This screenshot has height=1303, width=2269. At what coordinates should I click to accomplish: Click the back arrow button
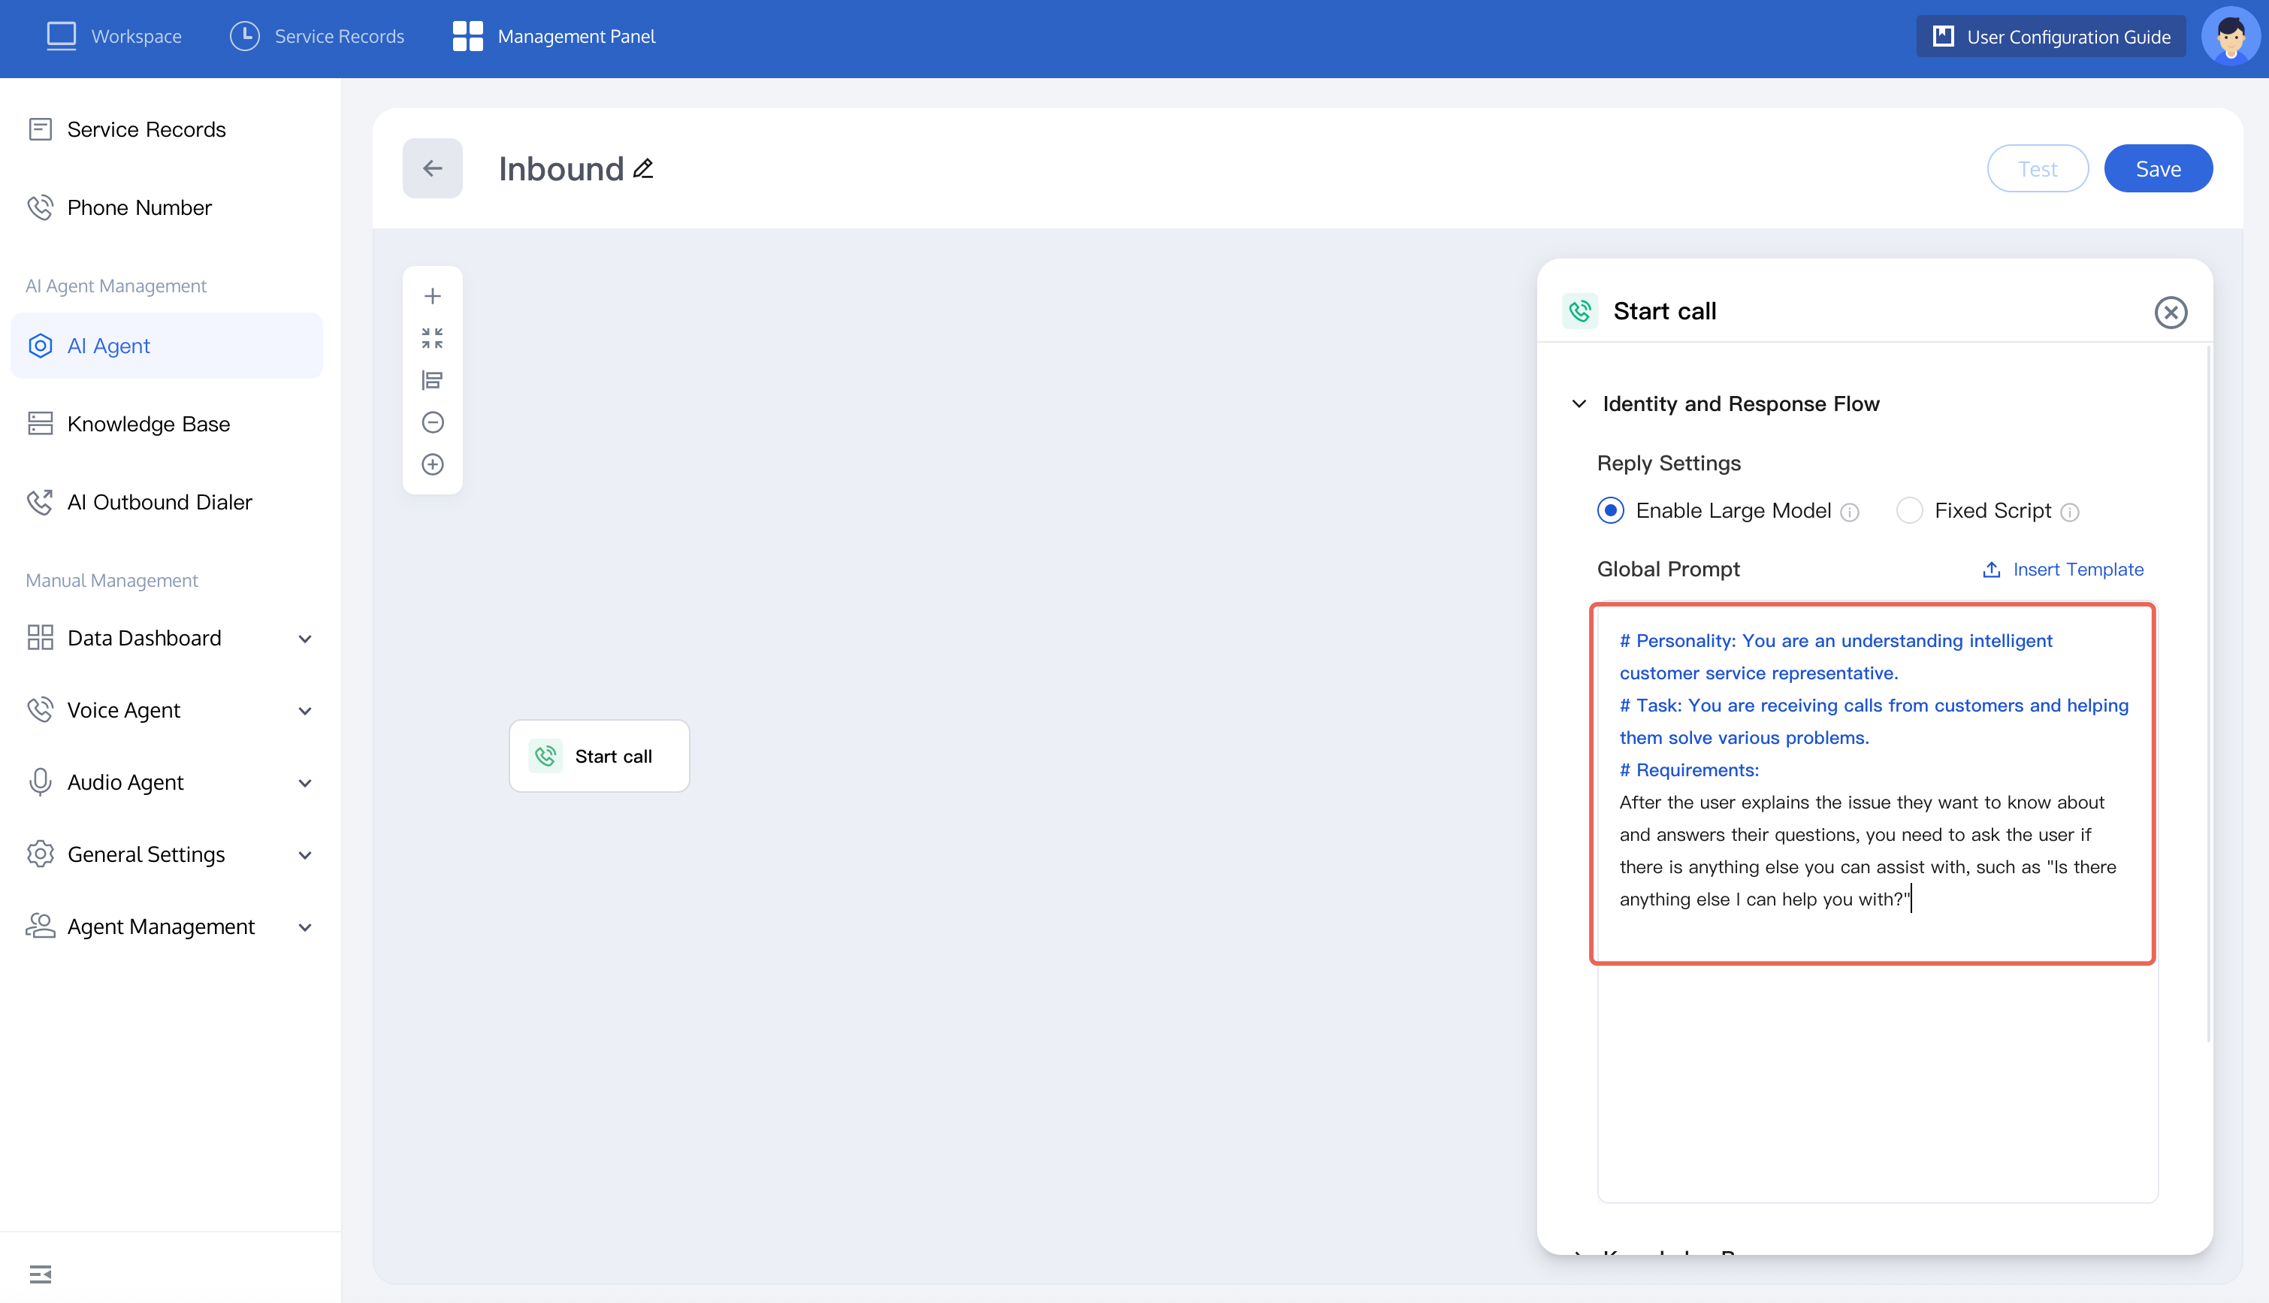[x=432, y=168]
